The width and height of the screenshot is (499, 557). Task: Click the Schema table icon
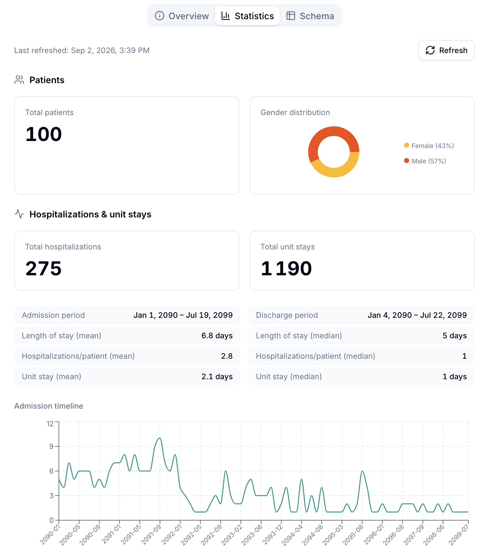(290, 16)
